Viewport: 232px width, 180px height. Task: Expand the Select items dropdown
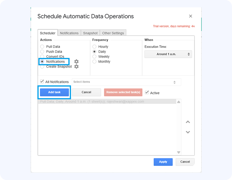coord(126,82)
